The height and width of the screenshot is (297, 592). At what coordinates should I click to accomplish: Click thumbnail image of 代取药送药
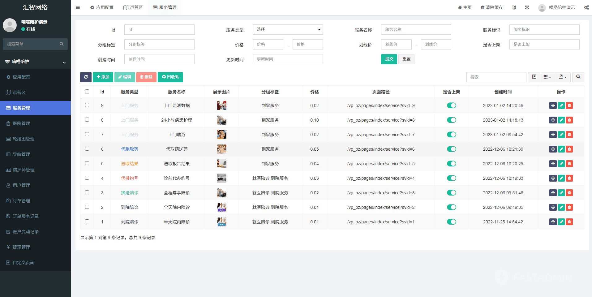click(x=221, y=149)
